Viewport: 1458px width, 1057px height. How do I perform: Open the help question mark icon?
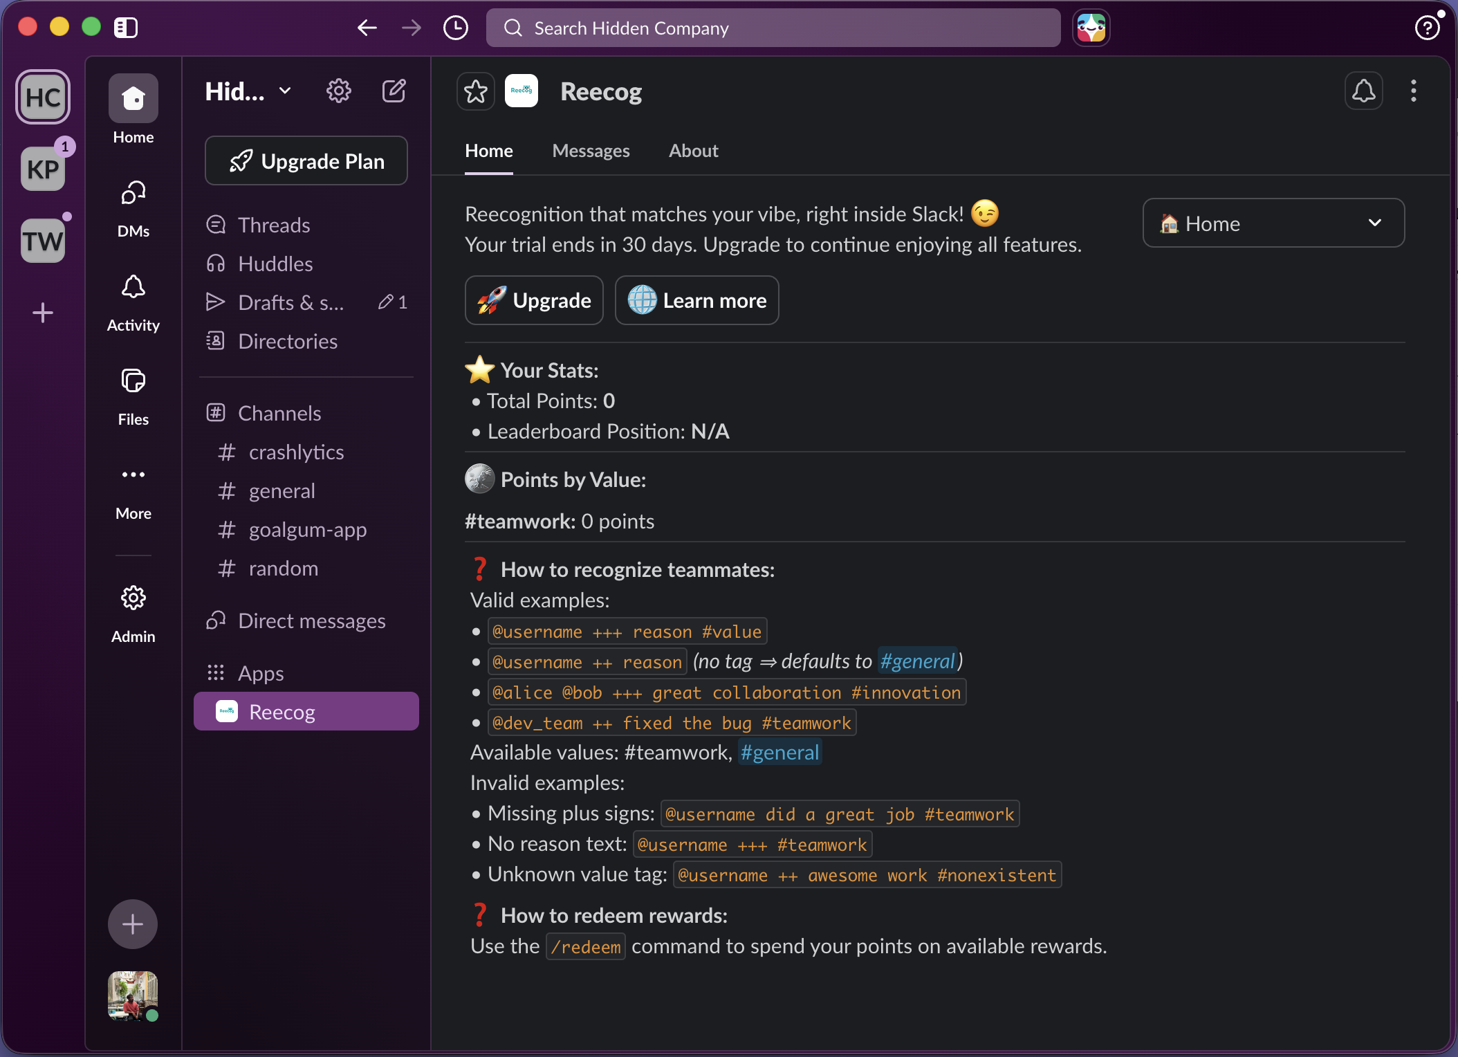(x=1428, y=28)
